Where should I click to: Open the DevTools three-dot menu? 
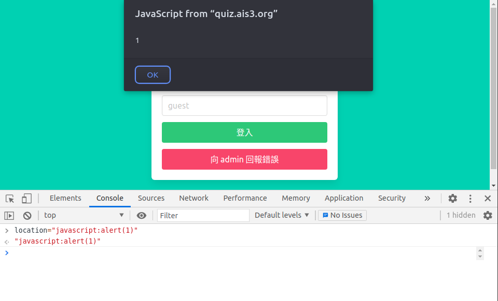point(470,199)
